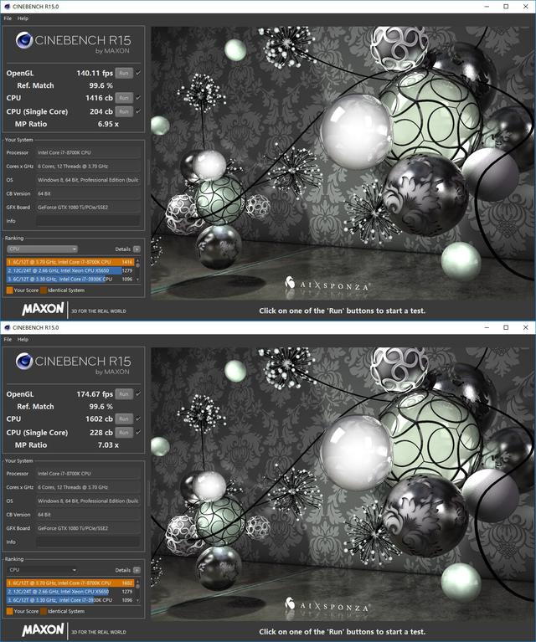Image resolution: width=536 pixels, height=642 pixels.
Task: Click the Cinebench title bar icon of the 1602 cb window
Action: [7, 327]
